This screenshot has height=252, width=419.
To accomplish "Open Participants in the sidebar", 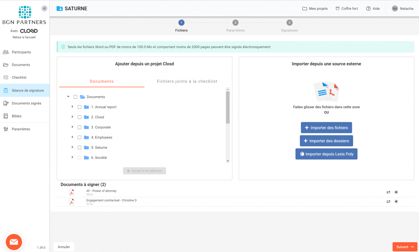I will (21, 52).
